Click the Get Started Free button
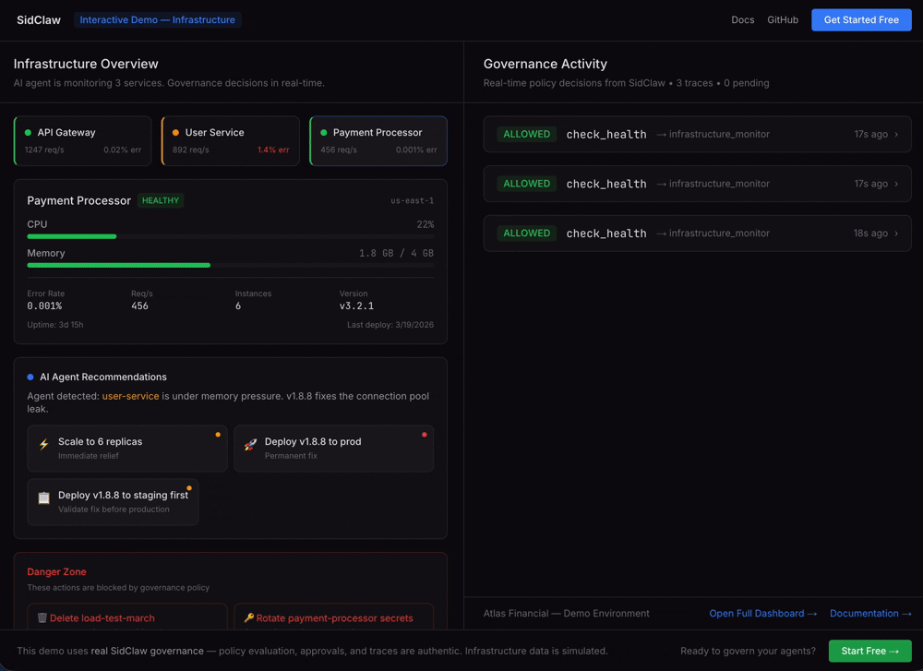This screenshot has width=923, height=671. click(x=861, y=19)
